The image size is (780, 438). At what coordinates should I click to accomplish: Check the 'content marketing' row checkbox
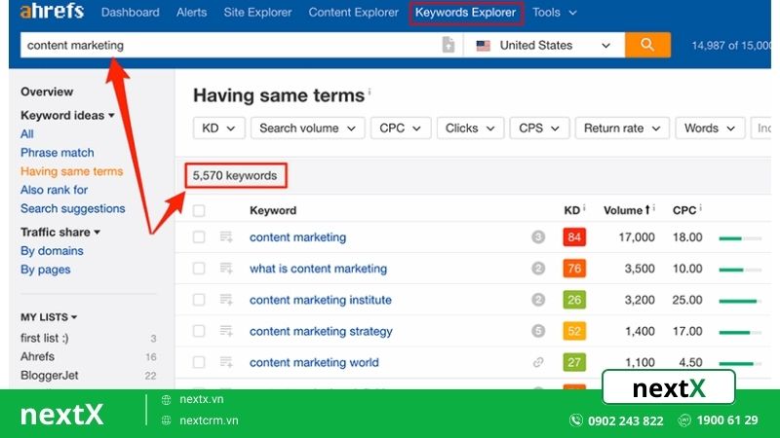coord(199,237)
